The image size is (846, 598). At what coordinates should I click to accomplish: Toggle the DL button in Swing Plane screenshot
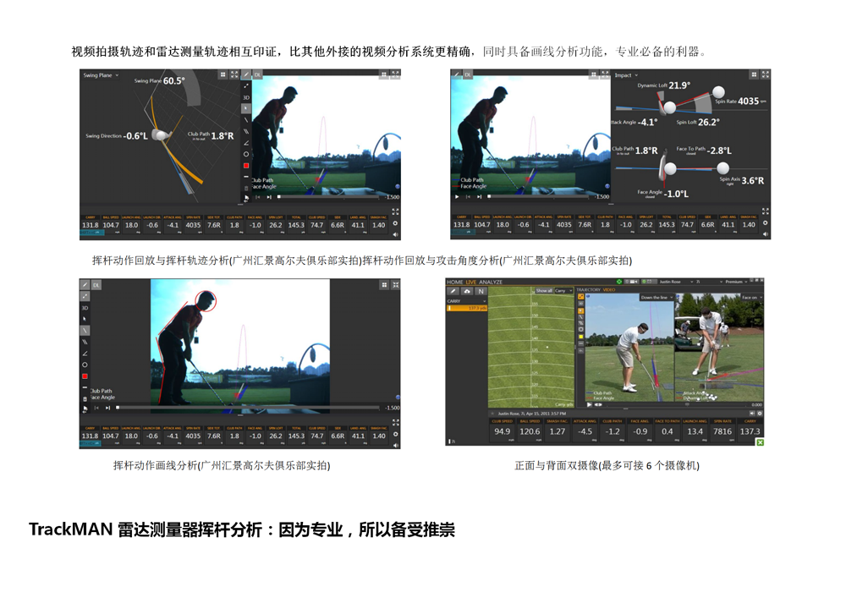pyautogui.click(x=257, y=74)
